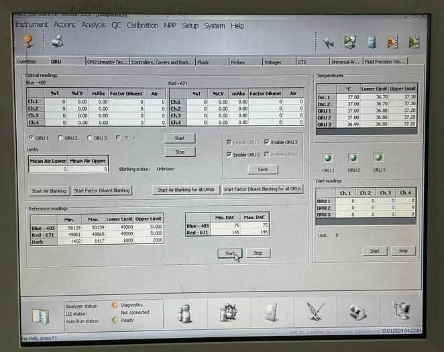Click the ORU 2 green status light
Screen dimensions: 444x352
pyautogui.click(x=353, y=158)
